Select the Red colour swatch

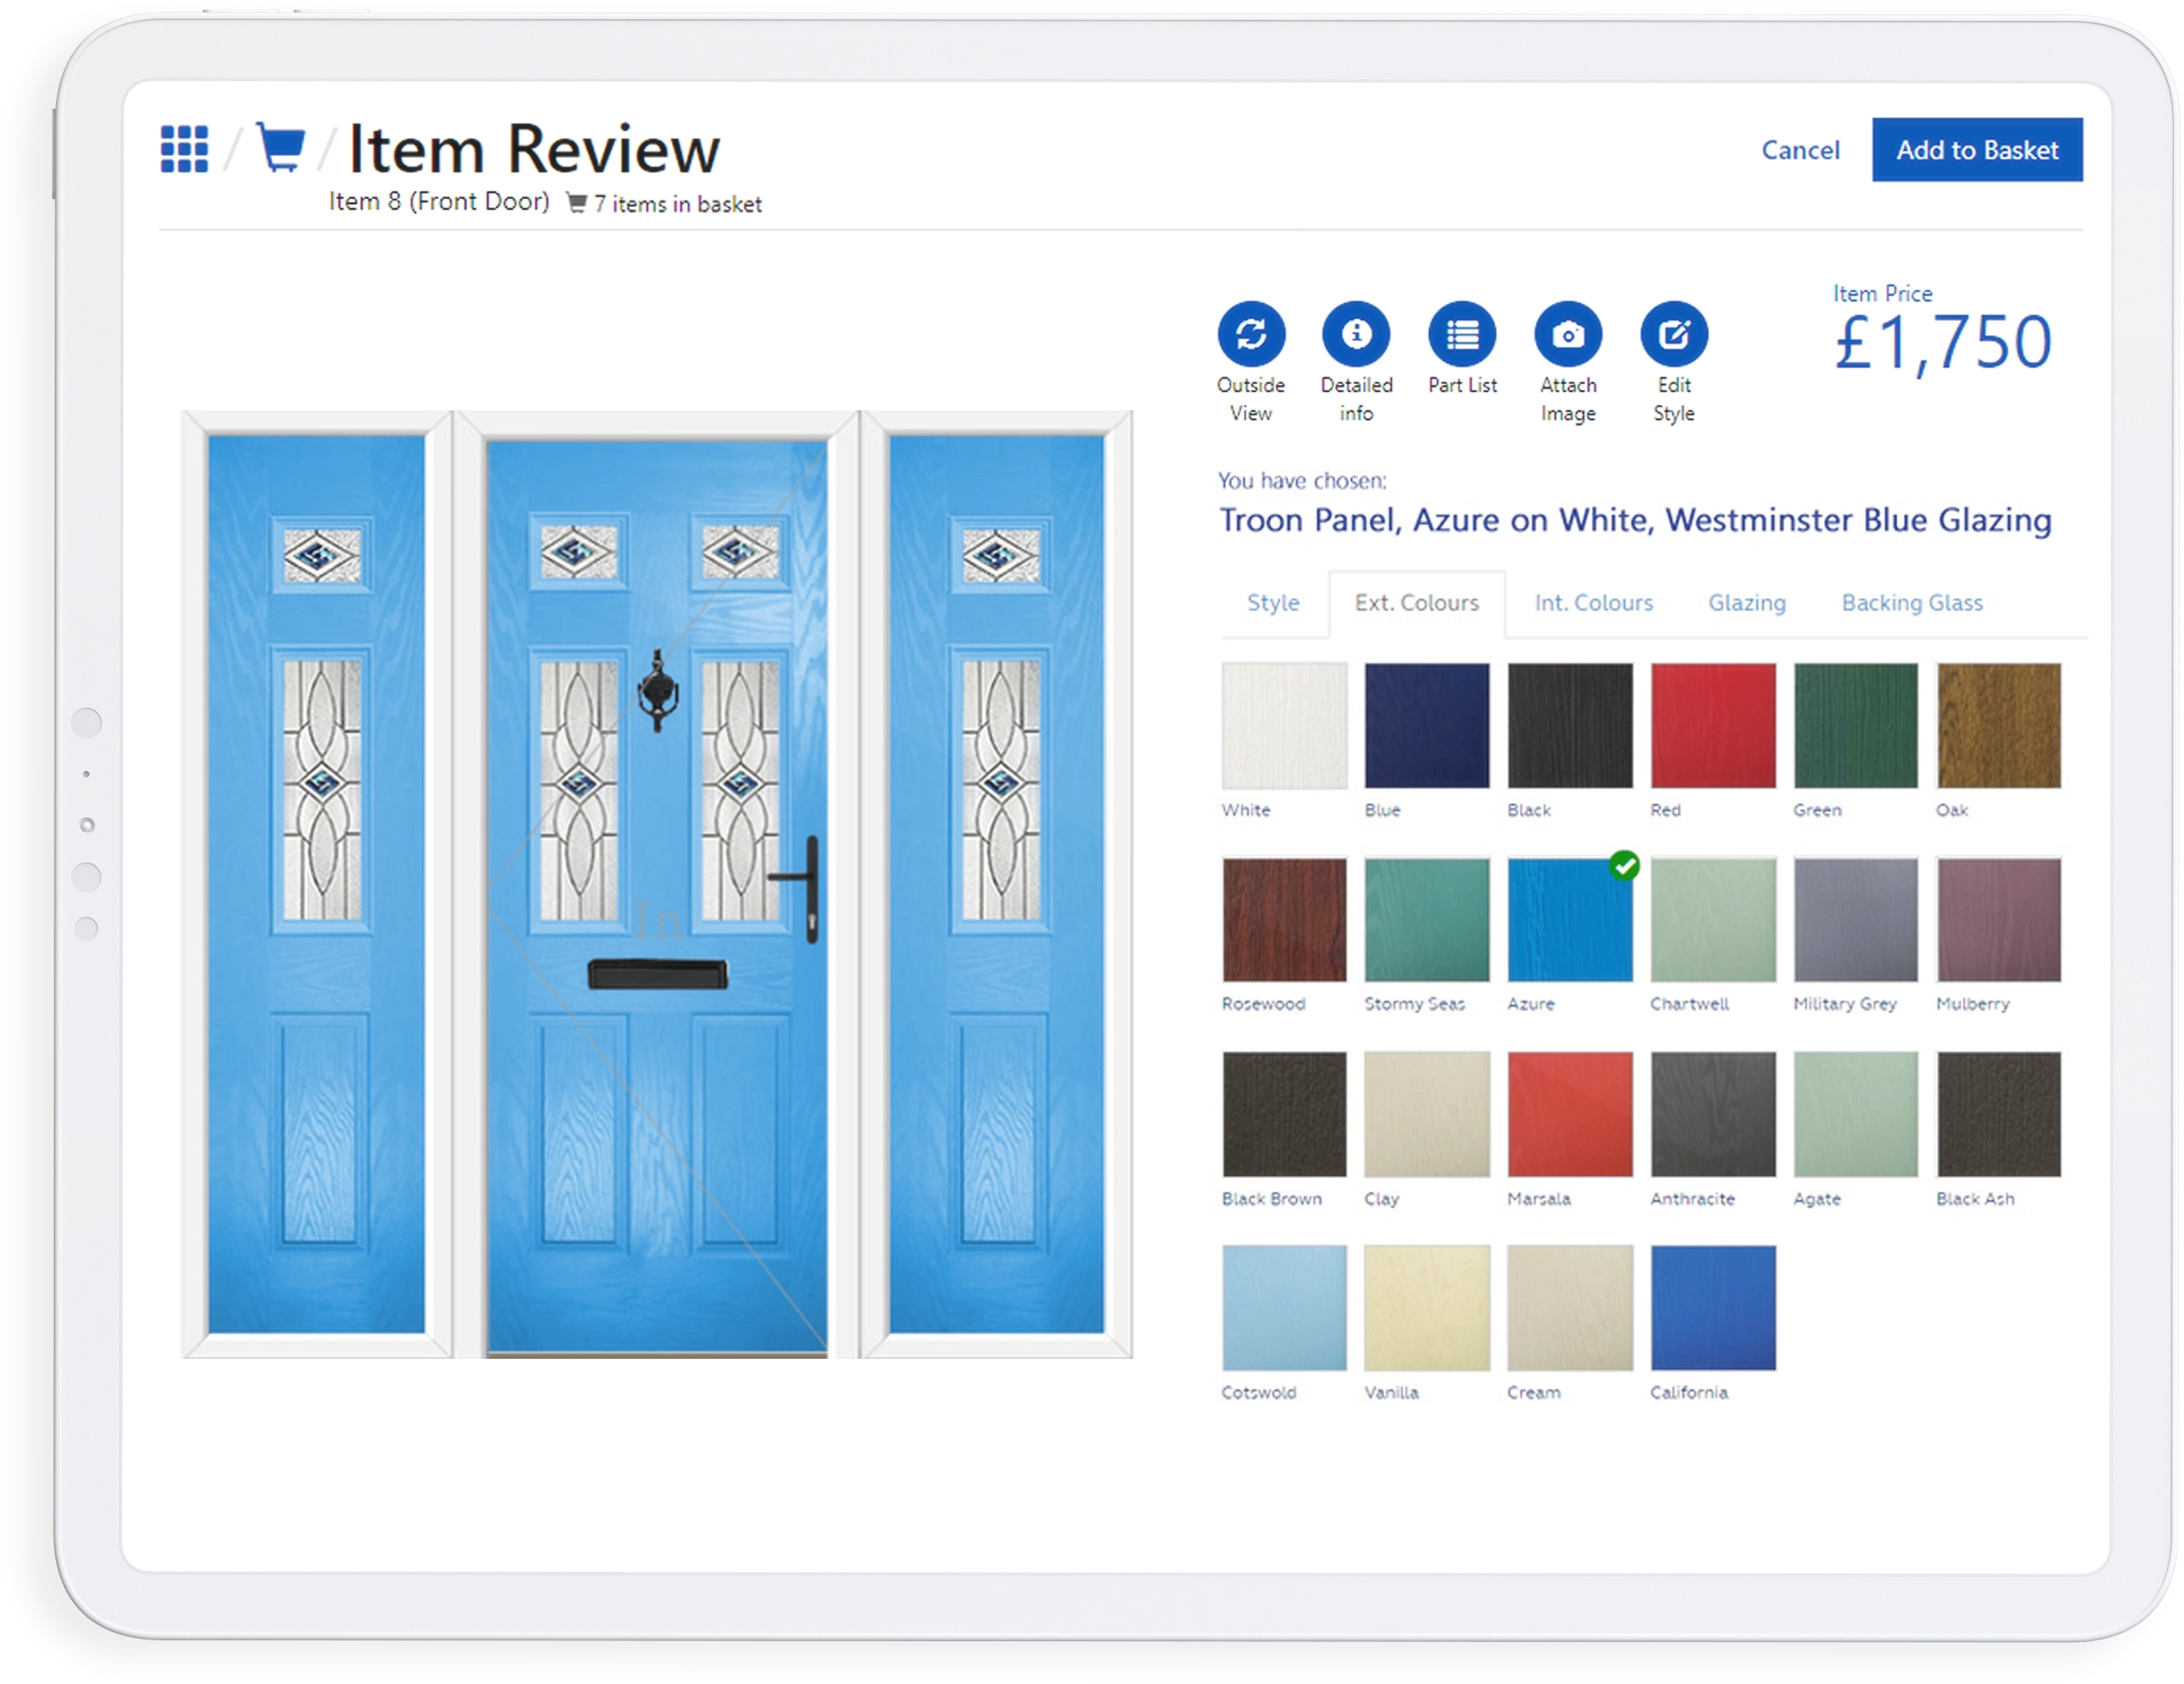[1713, 725]
